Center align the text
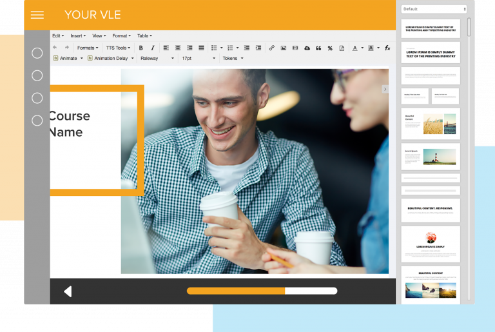Image resolution: width=495 pixels, height=332 pixels. 178,48
